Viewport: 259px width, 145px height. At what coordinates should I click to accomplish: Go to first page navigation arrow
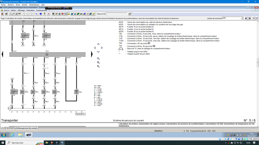click(23, 14)
